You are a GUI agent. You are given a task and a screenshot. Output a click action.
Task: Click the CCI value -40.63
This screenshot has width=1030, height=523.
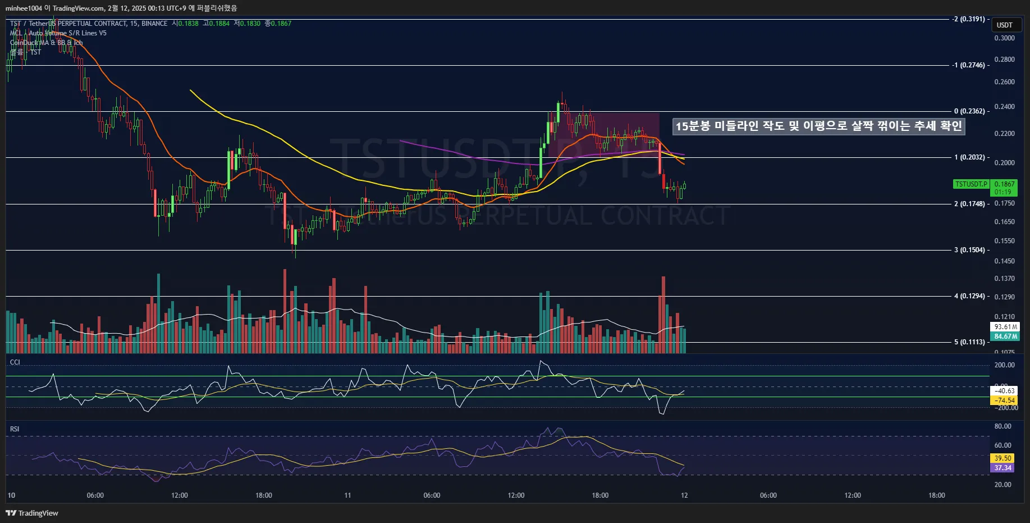1004,391
